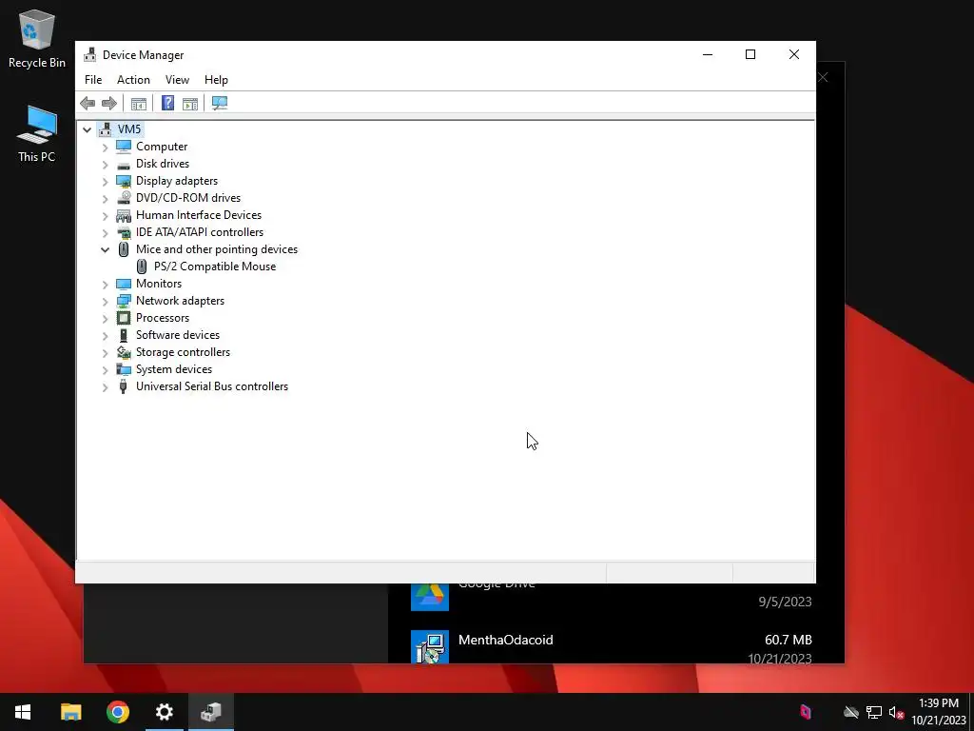Click the DVD/CD-ROM drives category icon
974x731 pixels.
(124, 198)
